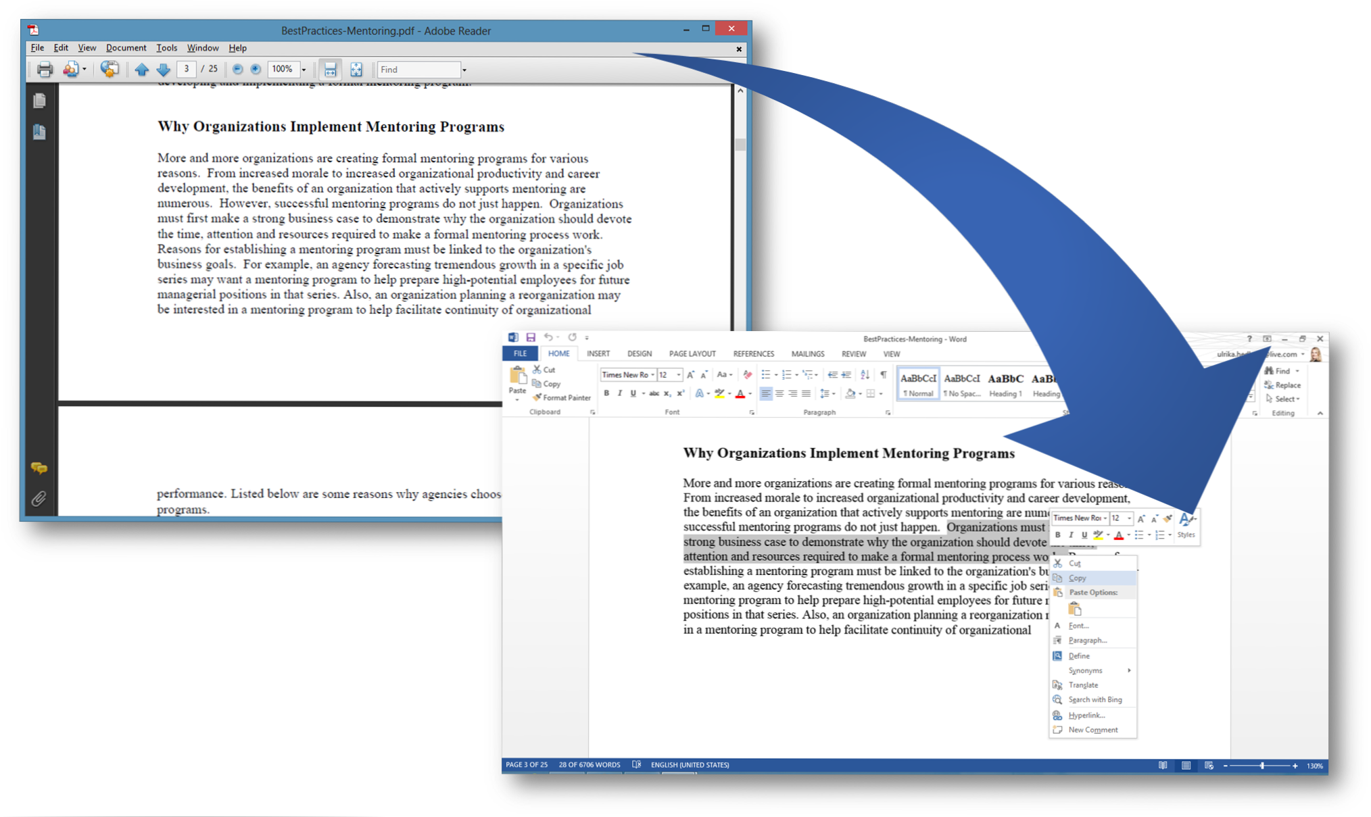This screenshot has height=817, width=1371.
Task: Toggle Strikethrough in the Word ribbon
Action: (x=654, y=393)
